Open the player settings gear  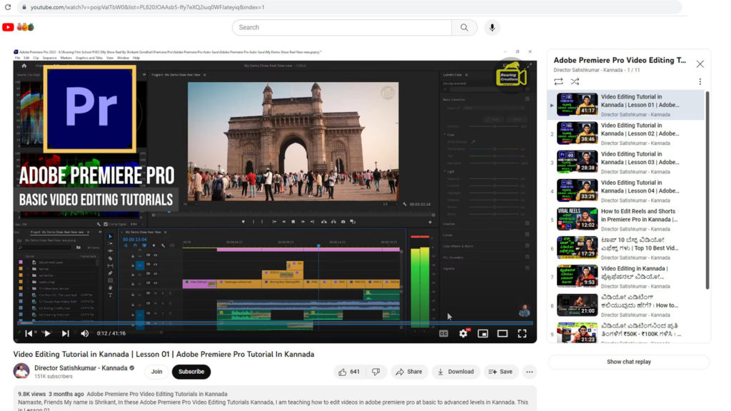[x=463, y=333]
